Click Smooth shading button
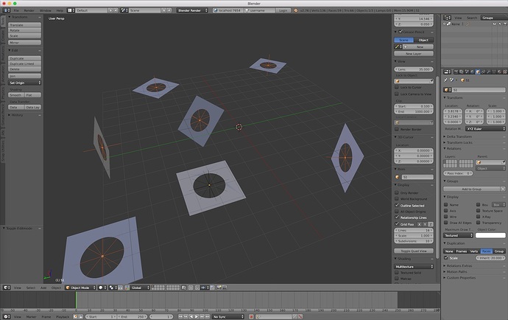The width and height of the screenshot is (508, 320). point(16,95)
